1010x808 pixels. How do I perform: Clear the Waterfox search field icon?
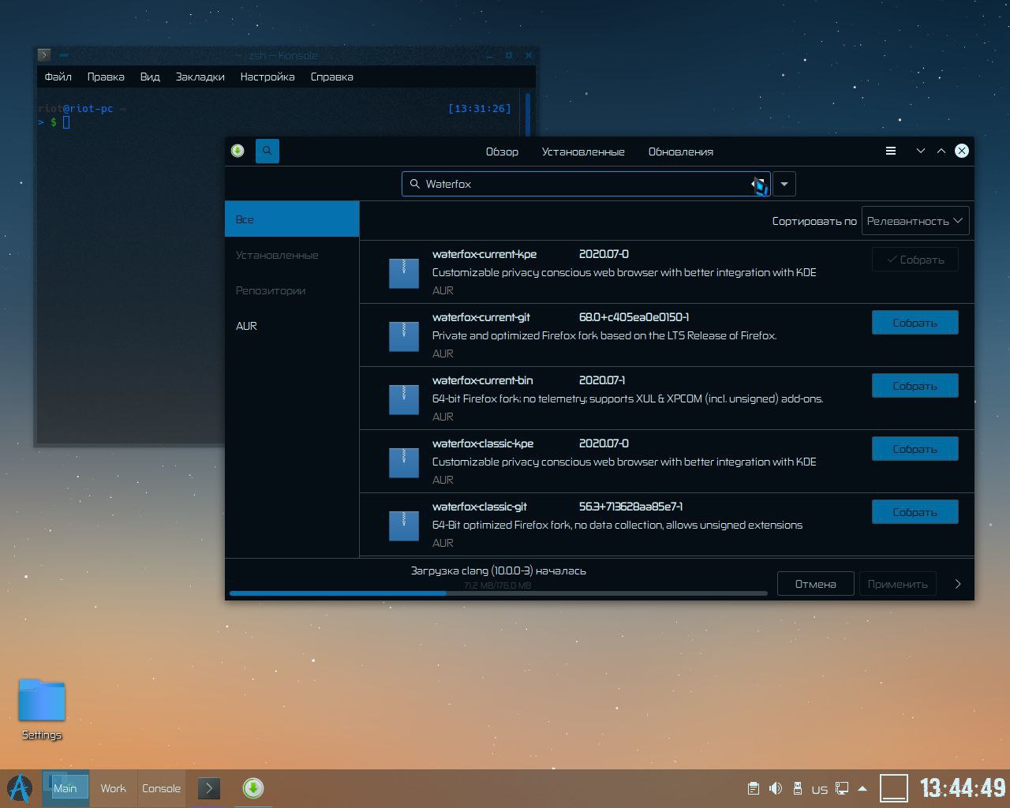coord(759,185)
